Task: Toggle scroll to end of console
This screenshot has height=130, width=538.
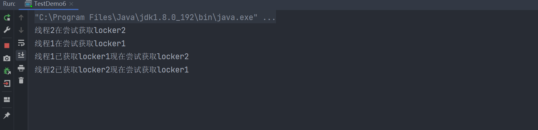Action: pyautogui.click(x=21, y=55)
